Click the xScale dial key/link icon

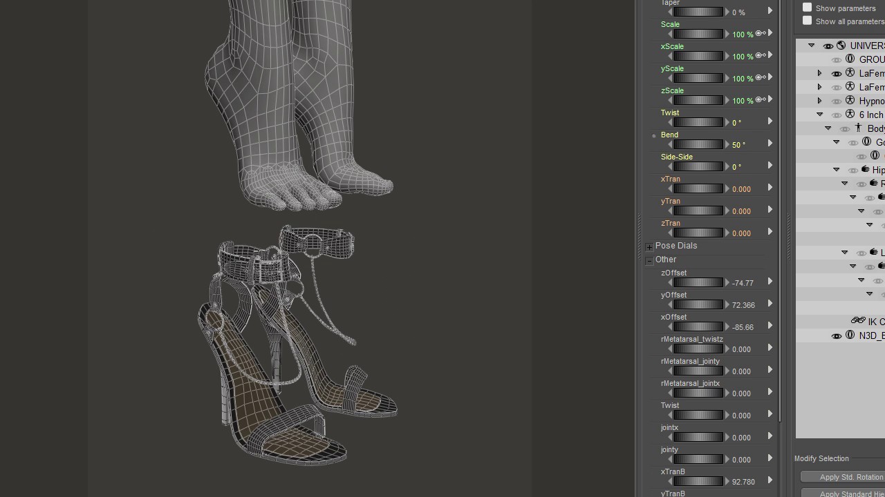[760, 56]
